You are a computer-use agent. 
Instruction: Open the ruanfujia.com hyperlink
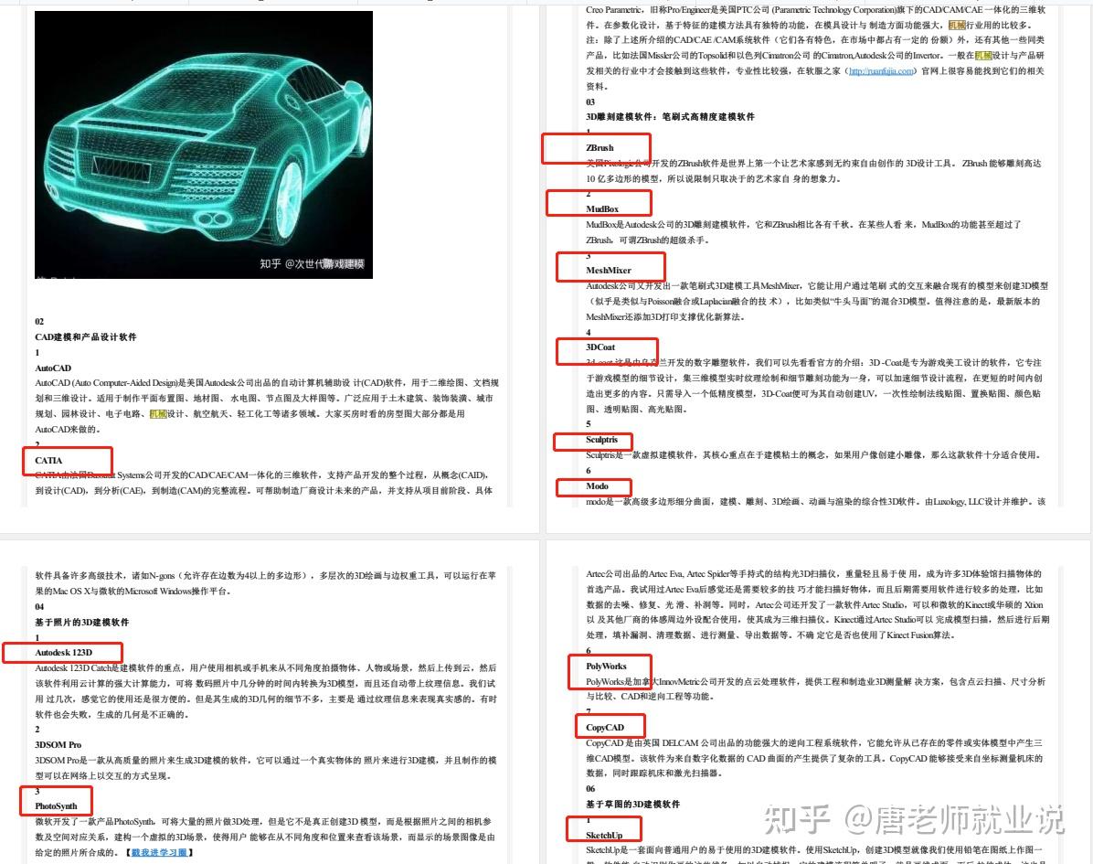(x=881, y=71)
